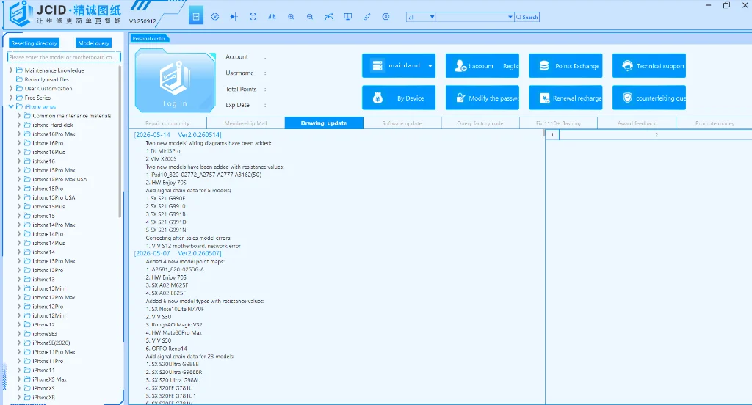Click the mirror flip toolbar icon

pos(272,17)
